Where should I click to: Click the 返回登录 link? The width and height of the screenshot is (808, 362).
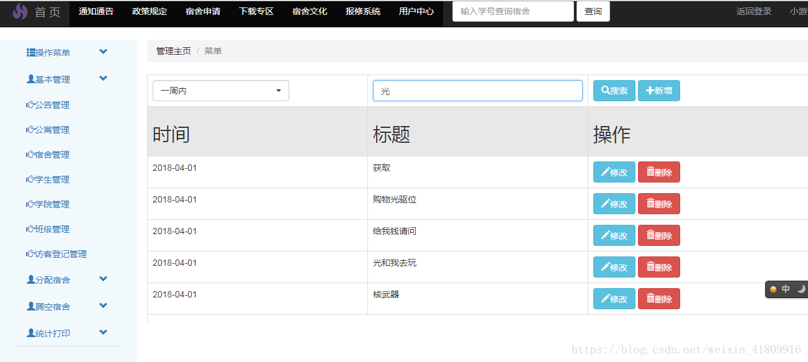754,11
